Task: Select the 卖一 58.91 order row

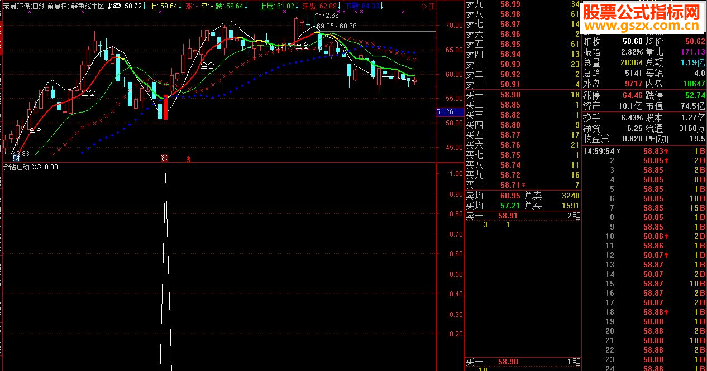Action: coord(522,84)
